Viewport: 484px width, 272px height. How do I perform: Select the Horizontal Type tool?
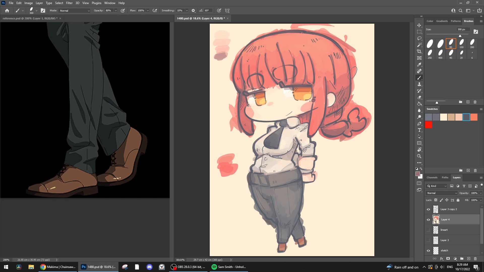point(419,130)
